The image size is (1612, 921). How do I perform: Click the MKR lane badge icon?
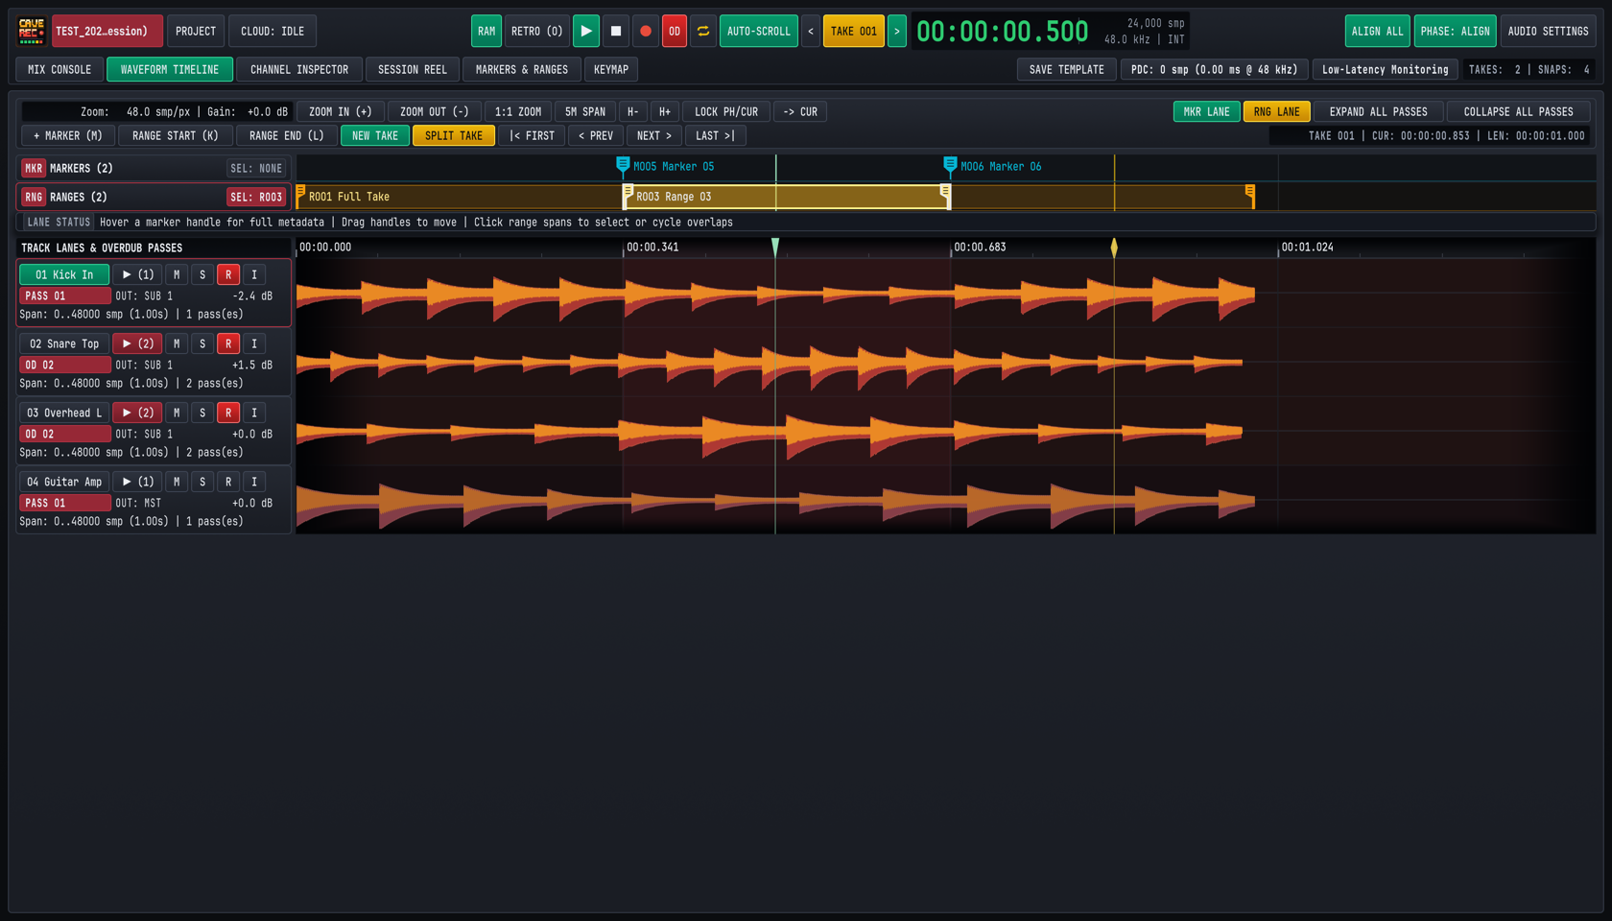(34, 168)
